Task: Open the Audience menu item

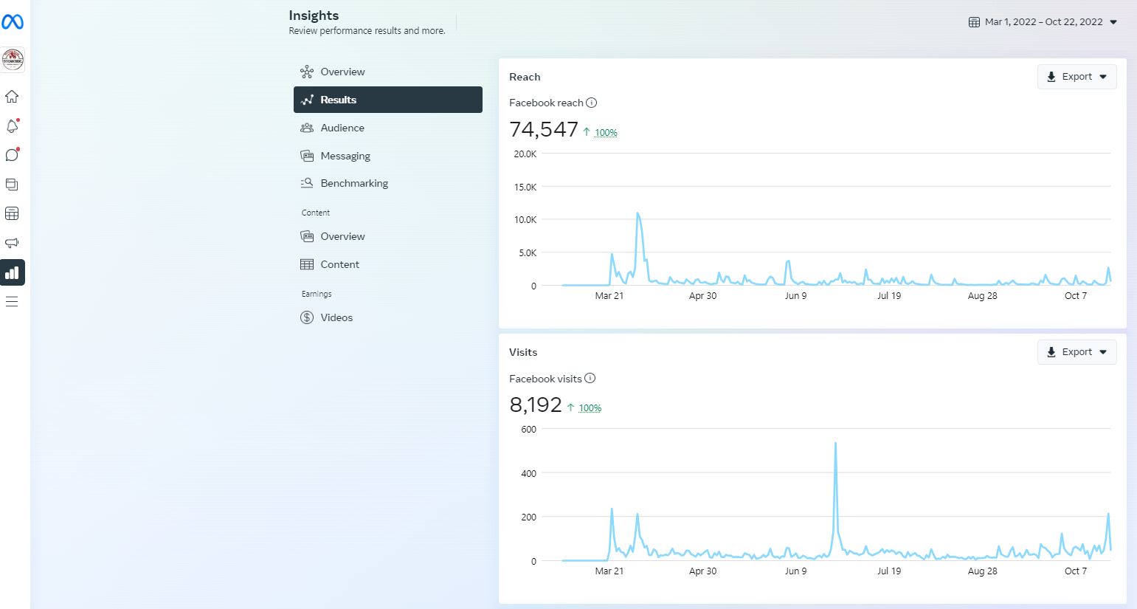Action: 342,128
